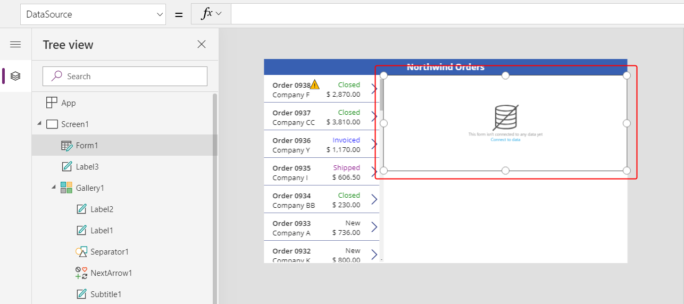Click the Invoiced status on Order 0936
The width and height of the screenshot is (684, 304).
346,140
